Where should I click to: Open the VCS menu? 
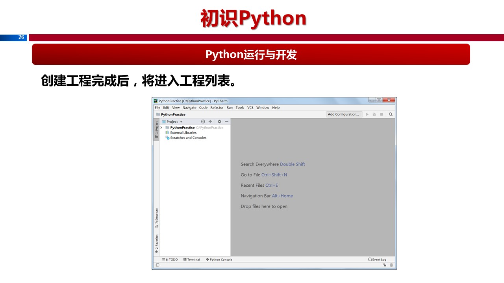[250, 108]
